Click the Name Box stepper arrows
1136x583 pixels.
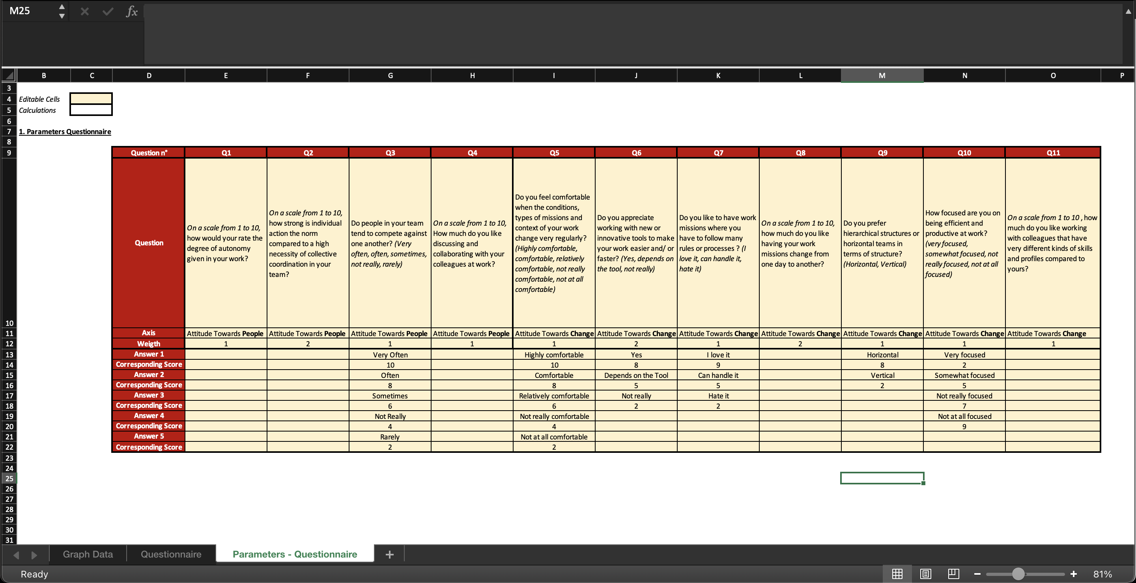pos(62,11)
